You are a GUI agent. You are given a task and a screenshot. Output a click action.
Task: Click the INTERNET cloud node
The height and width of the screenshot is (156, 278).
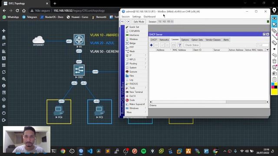(x=38, y=40)
